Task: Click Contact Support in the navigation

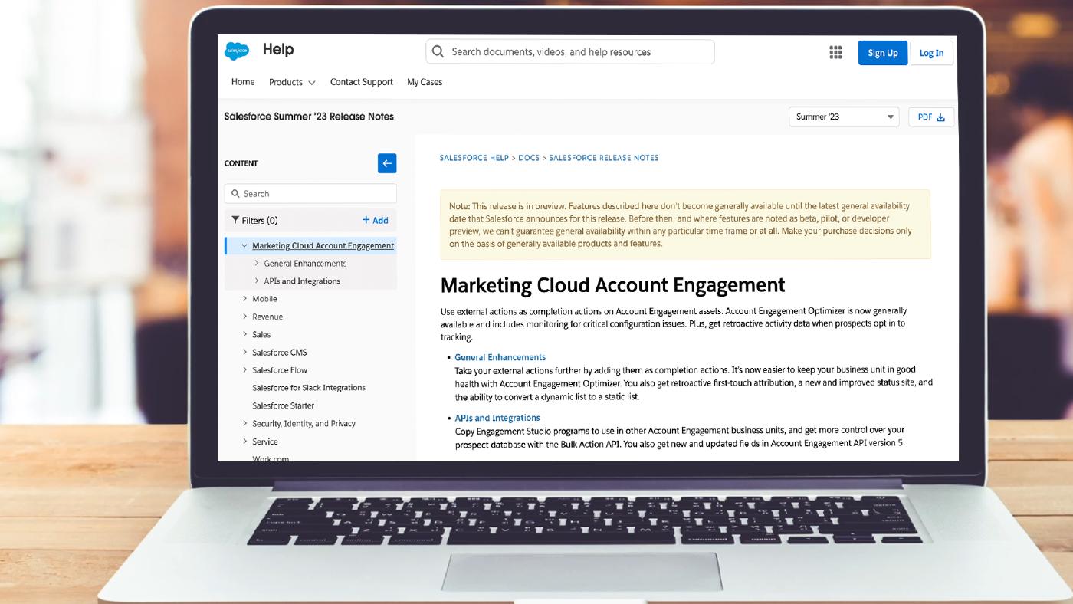Action: click(x=361, y=82)
